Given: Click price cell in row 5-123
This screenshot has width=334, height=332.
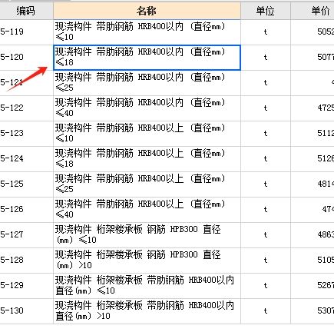Looking at the screenshot, I should tap(313, 134).
